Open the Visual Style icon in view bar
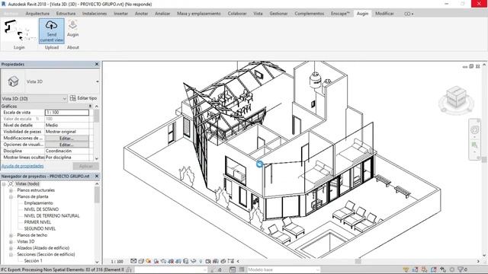The image size is (488, 274). pos(141,261)
